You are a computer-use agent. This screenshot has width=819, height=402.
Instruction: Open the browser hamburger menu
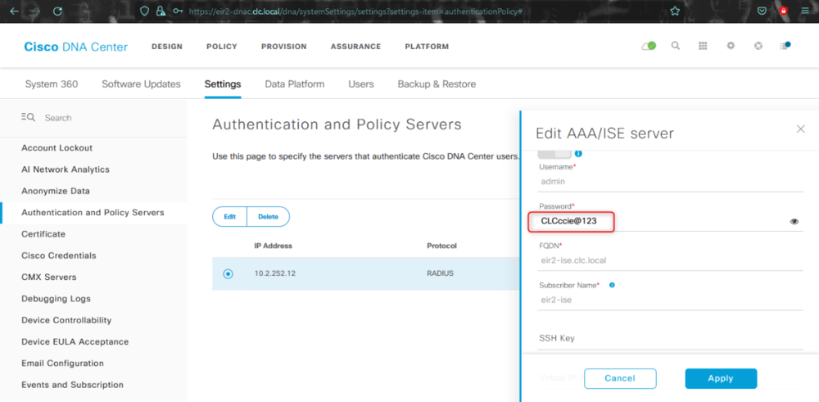point(804,11)
